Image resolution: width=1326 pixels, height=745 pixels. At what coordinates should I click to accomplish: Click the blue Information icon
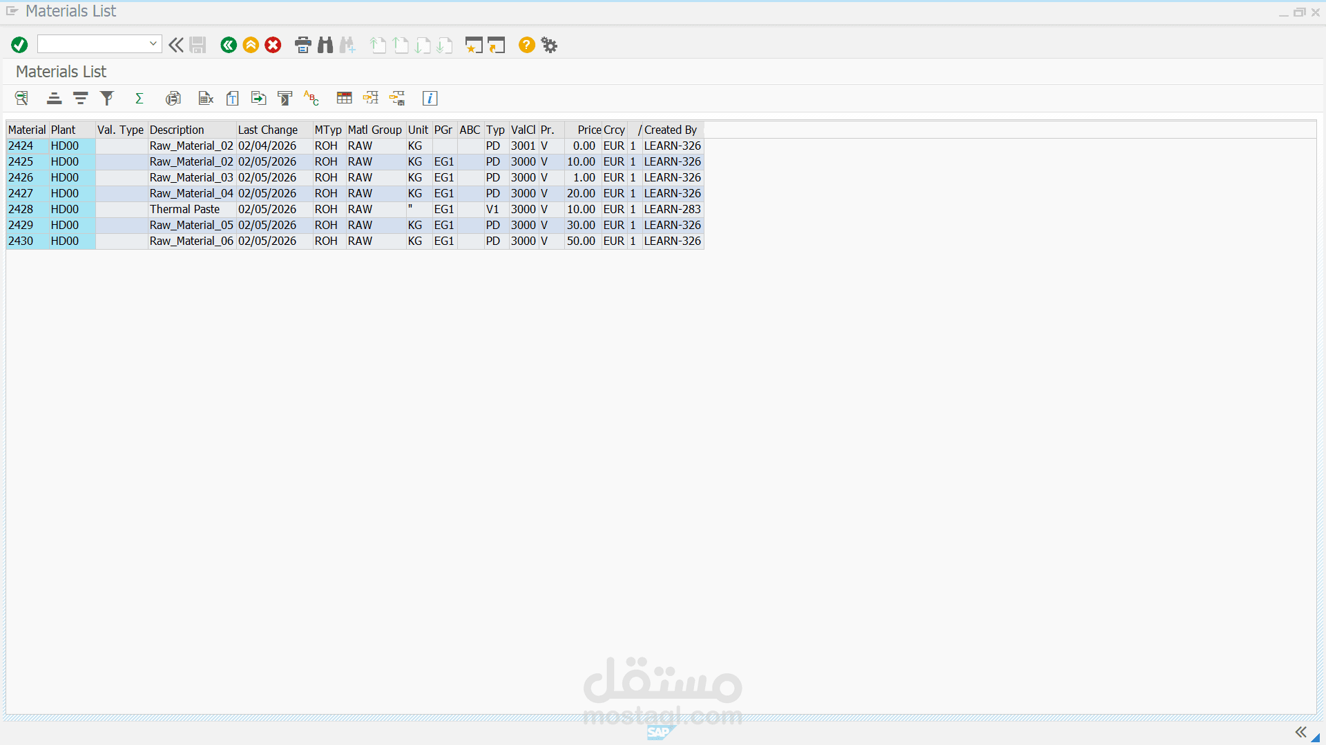point(430,98)
